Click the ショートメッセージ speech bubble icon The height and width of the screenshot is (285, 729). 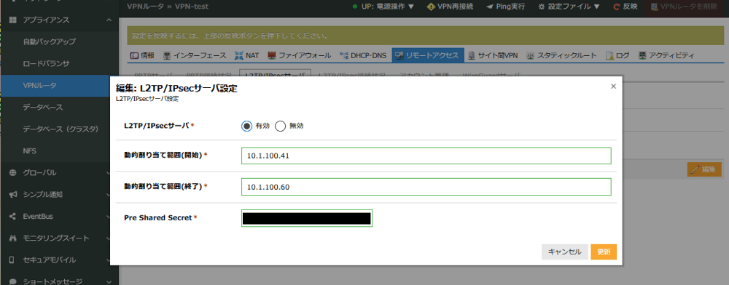[x=13, y=281]
